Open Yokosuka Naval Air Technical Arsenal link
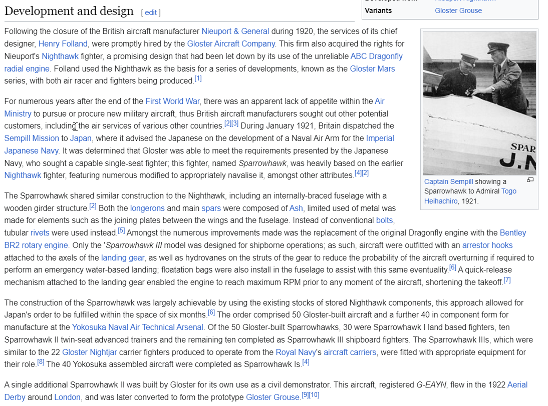The width and height of the screenshot is (548, 406). point(138,327)
